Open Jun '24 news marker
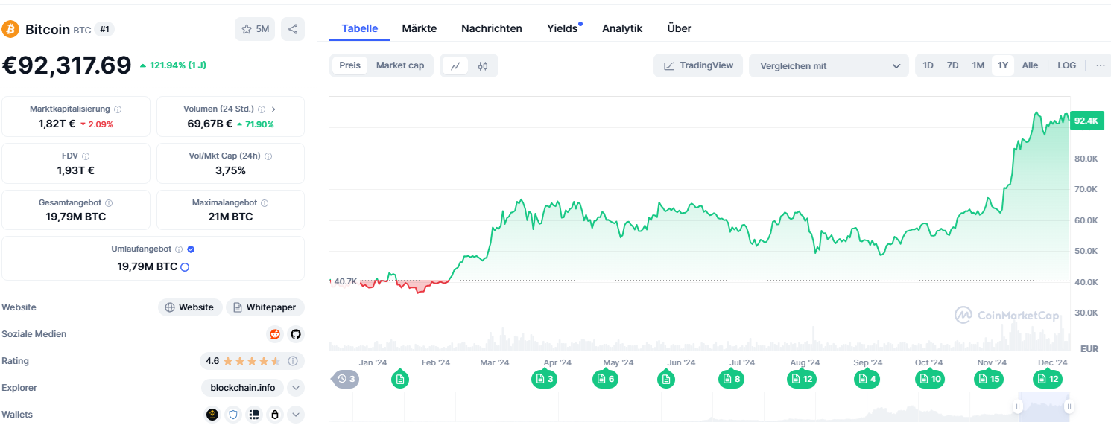The image size is (1111, 425). pos(666,380)
